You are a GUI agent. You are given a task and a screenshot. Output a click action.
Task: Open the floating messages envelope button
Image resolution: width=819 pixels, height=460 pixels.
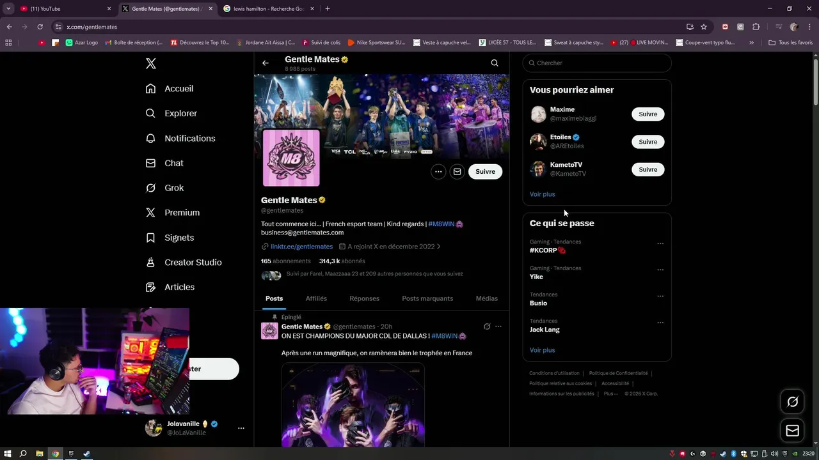793,431
